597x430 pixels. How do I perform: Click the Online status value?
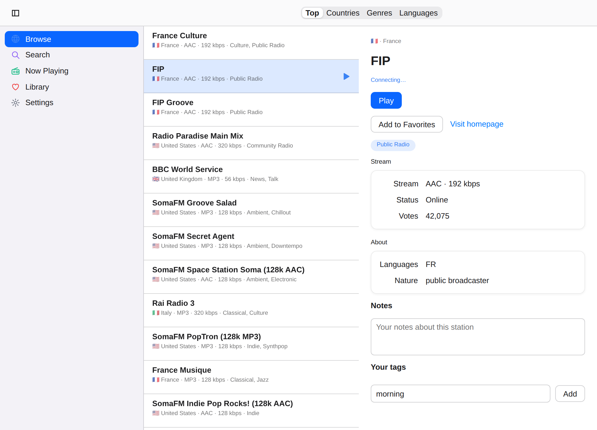[437, 200]
